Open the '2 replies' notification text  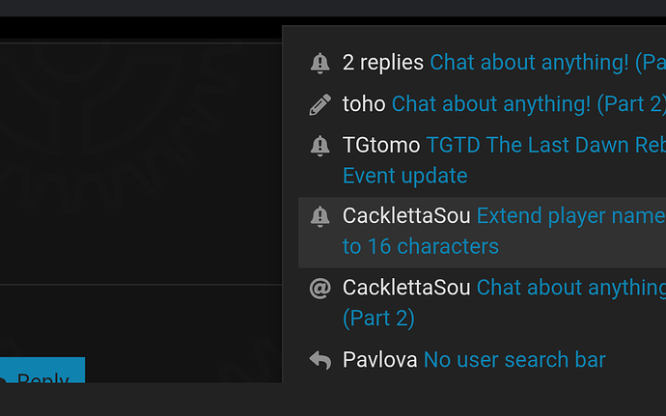click(382, 63)
